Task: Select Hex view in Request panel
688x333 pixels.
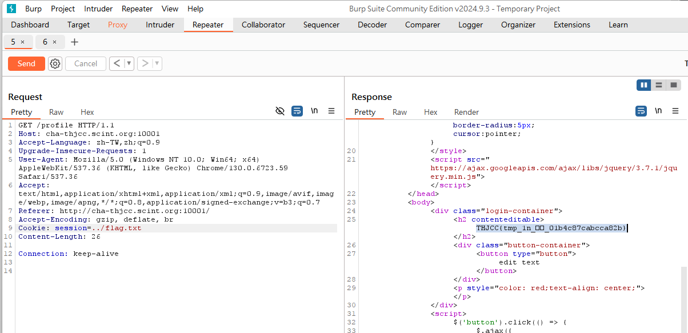Action: pyautogui.click(x=87, y=112)
